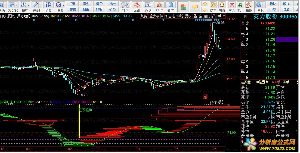Open the F10/F9 company info icon

click(x=12, y=5)
